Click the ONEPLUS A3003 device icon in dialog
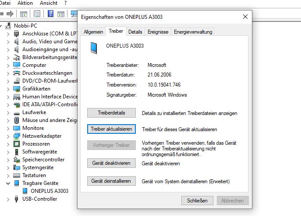 coord(94,48)
